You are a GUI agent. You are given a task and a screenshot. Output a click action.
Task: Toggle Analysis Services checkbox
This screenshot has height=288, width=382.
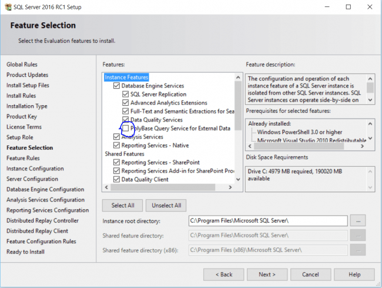pyautogui.click(x=116, y=137)
